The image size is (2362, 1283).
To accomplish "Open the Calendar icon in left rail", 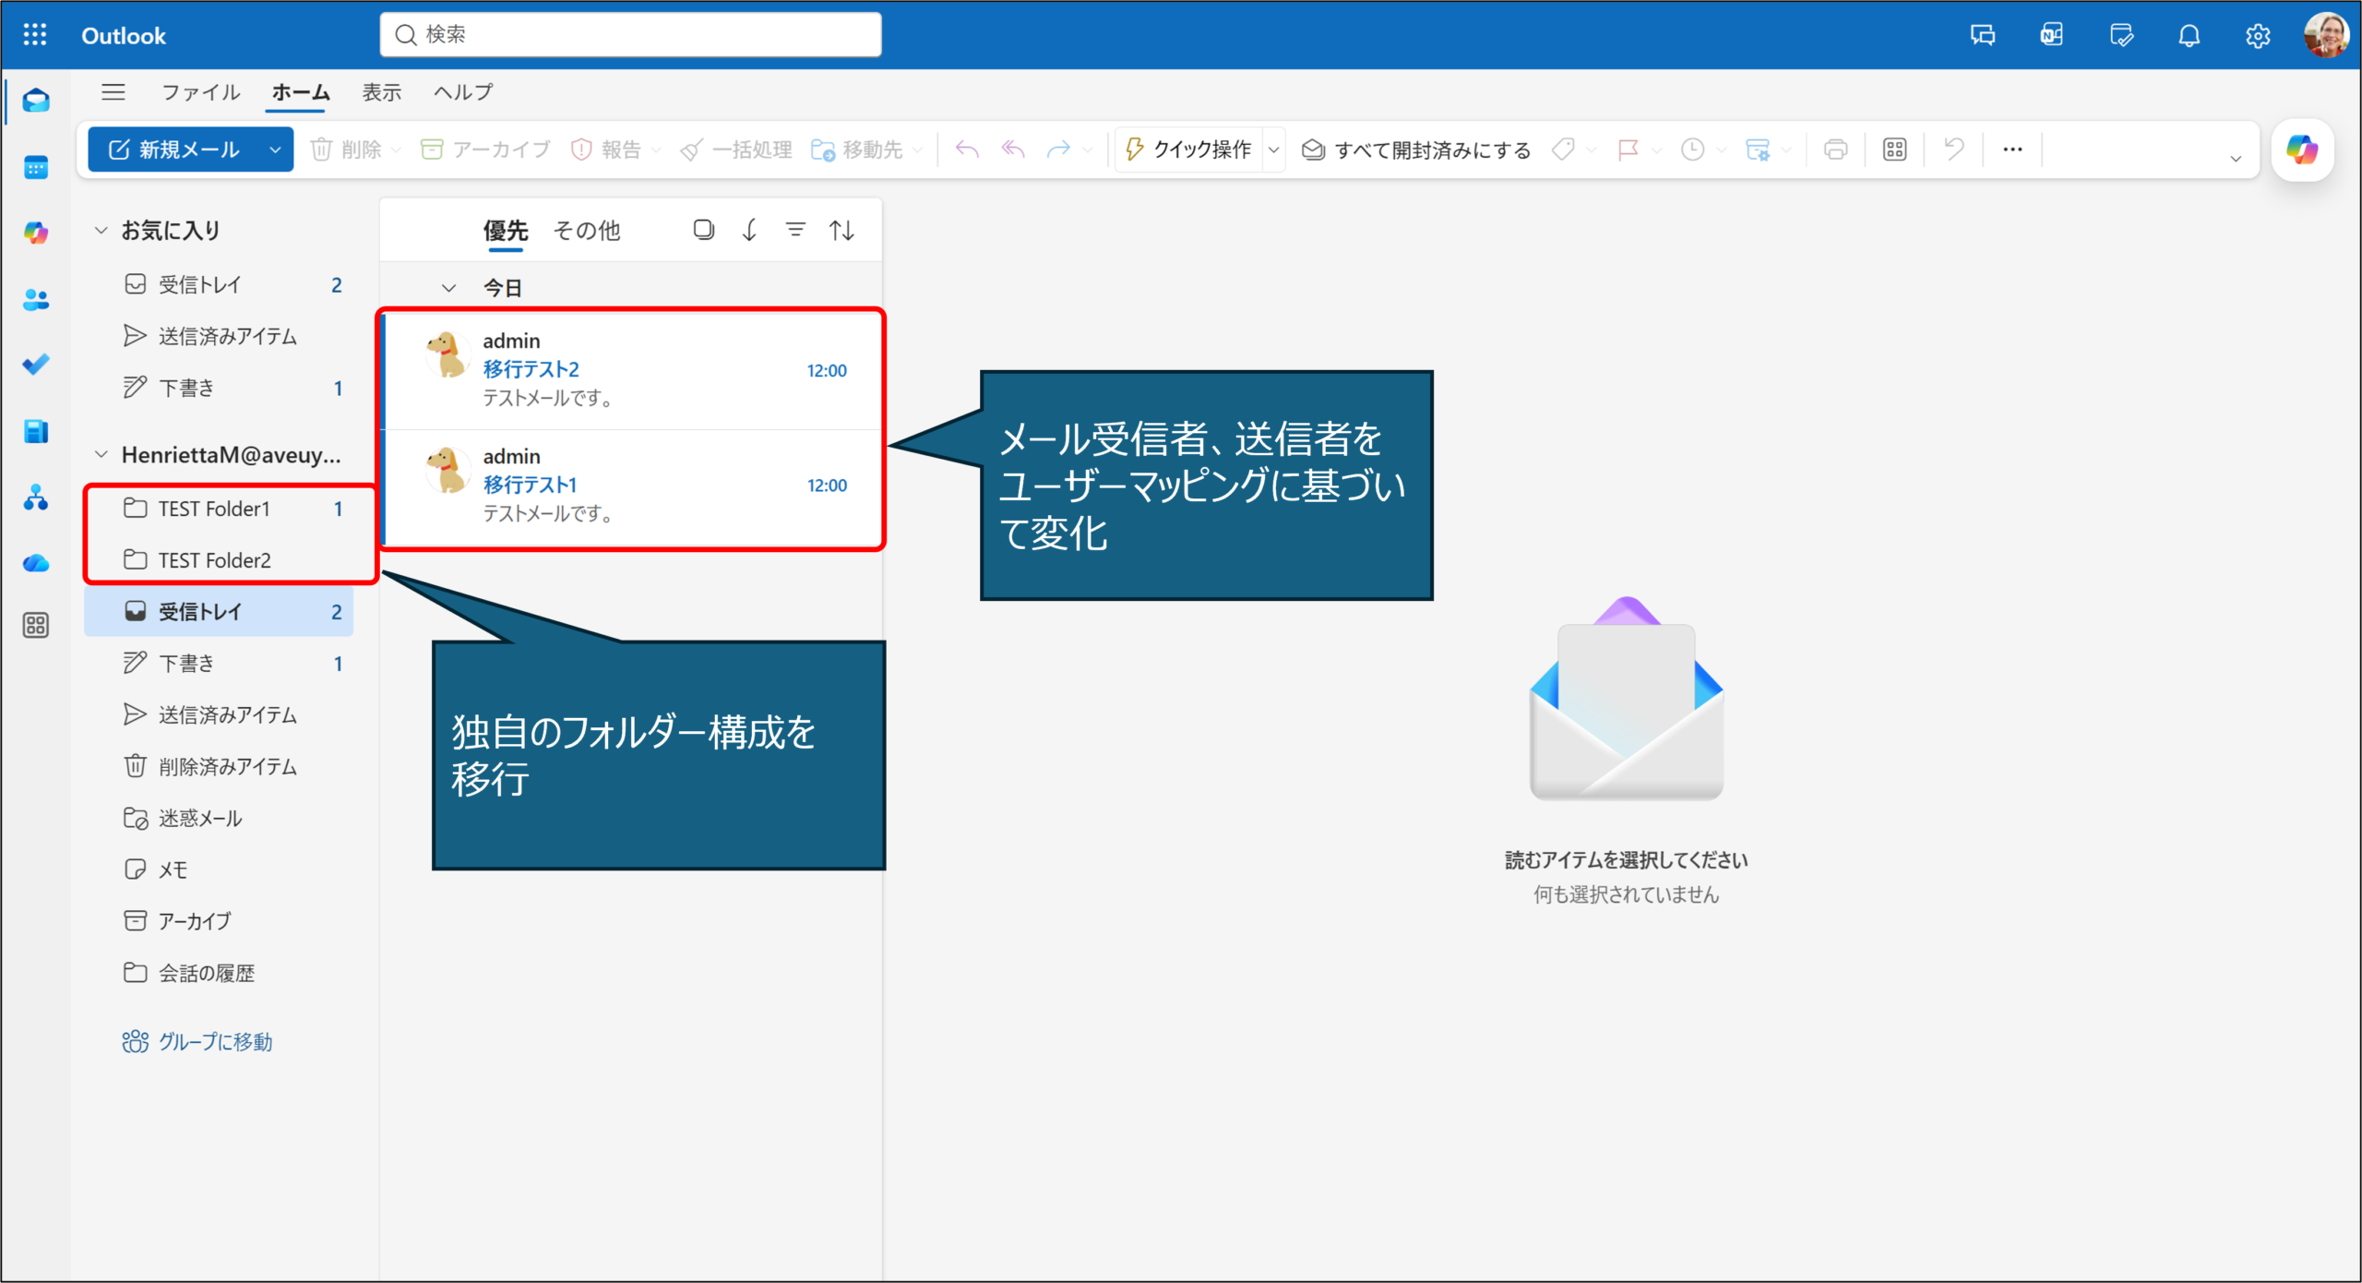I will (36, 168).
